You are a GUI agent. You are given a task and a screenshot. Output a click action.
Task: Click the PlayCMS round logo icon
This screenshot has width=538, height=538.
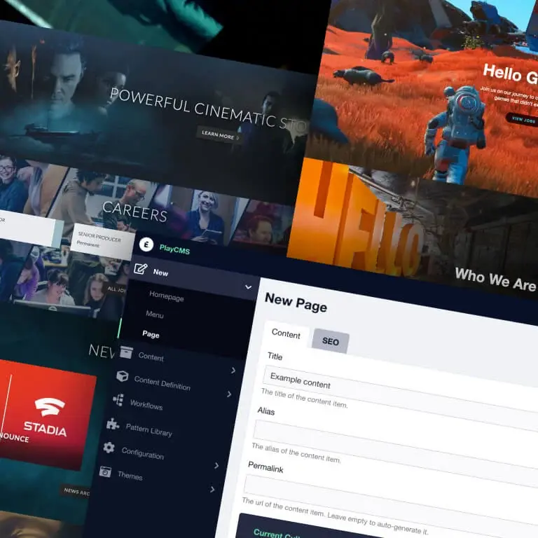tap(146, 244)
